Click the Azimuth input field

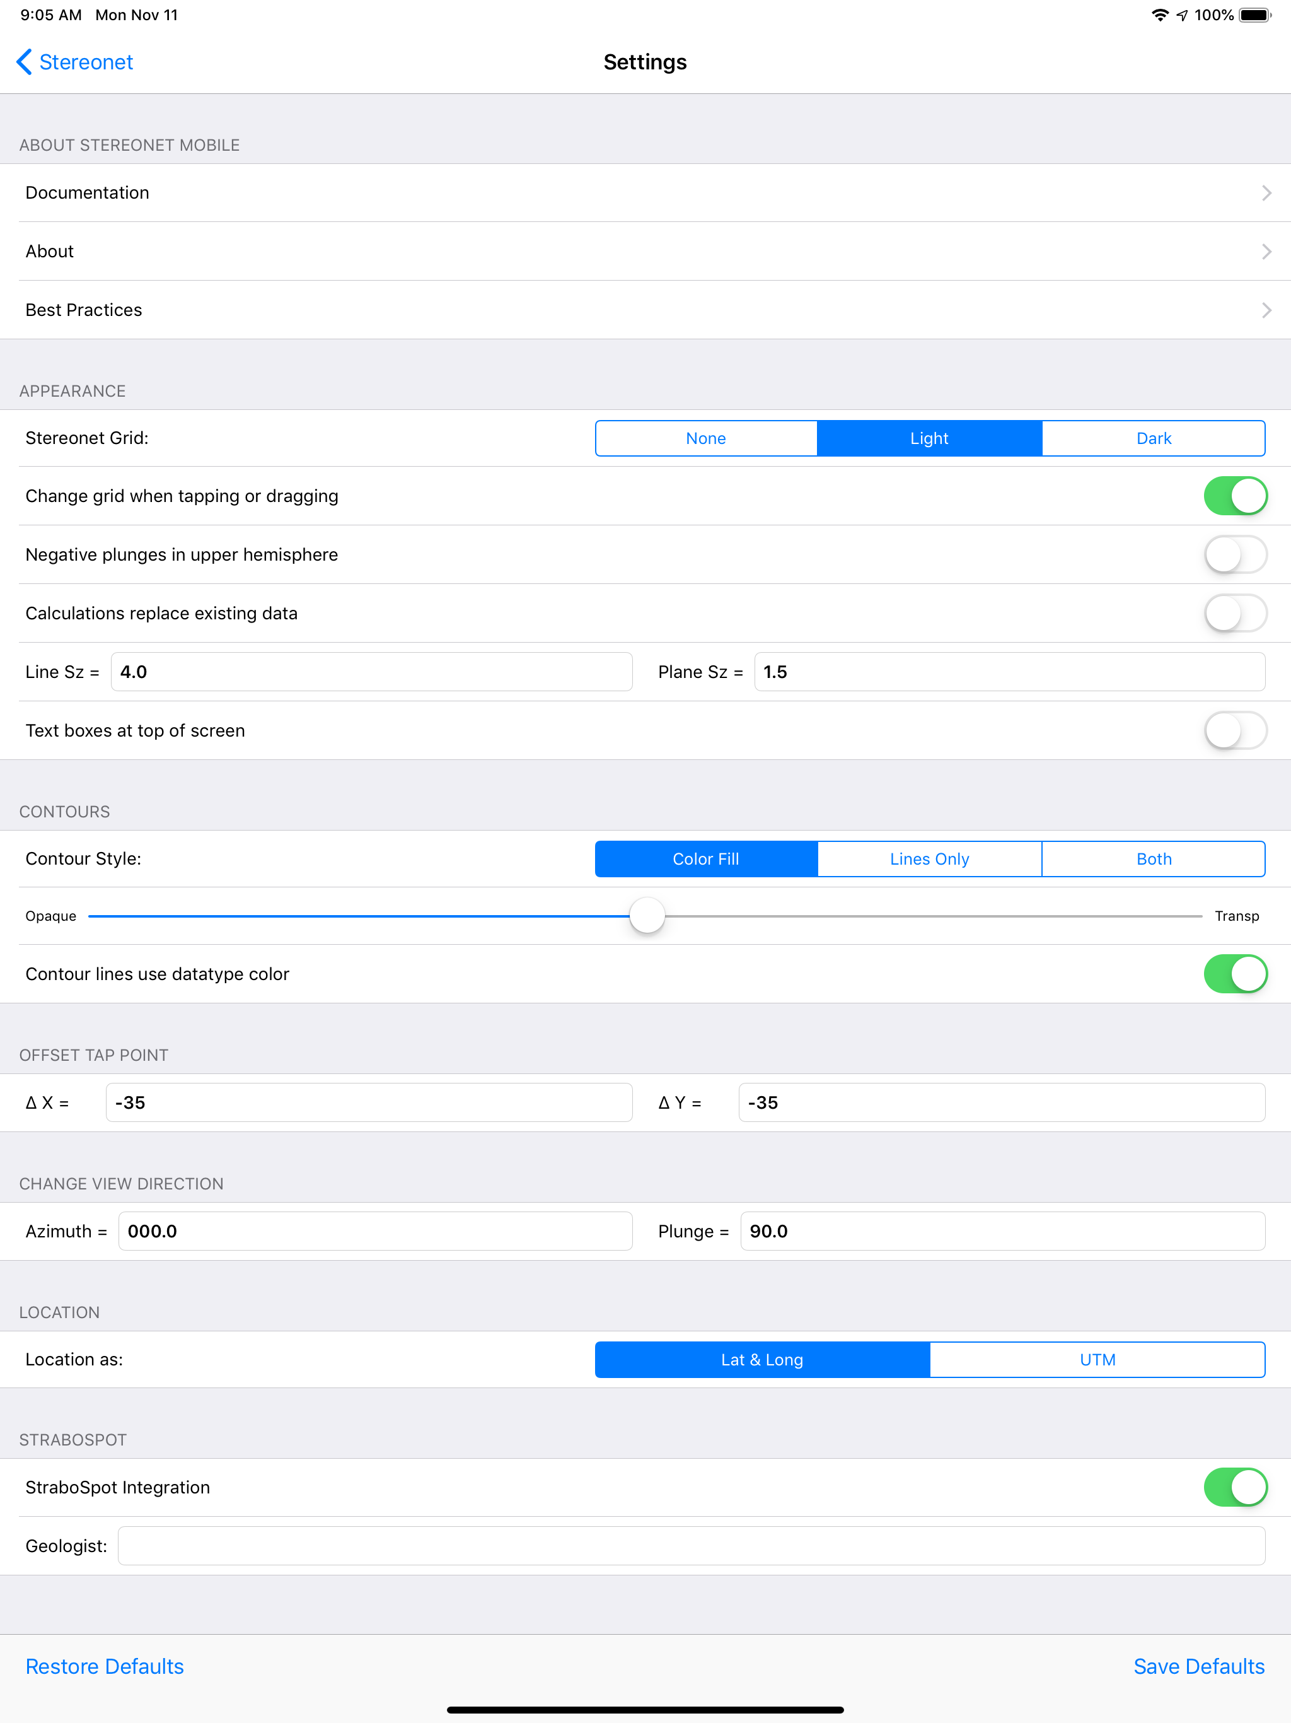(x=375, y=1230)
